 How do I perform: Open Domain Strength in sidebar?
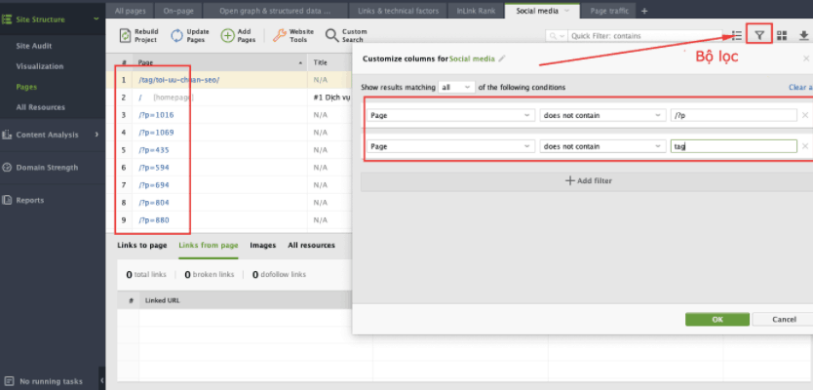tap(47, 168)
